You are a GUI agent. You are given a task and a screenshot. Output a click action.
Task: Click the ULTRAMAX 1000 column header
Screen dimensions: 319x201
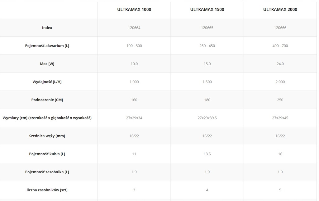[134, 9]
